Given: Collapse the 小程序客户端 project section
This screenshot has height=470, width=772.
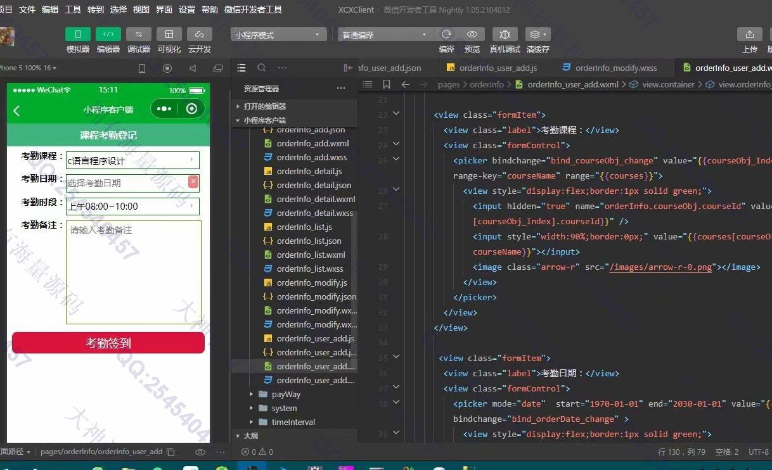Looking at the screenshot, I should click(294, 120).
